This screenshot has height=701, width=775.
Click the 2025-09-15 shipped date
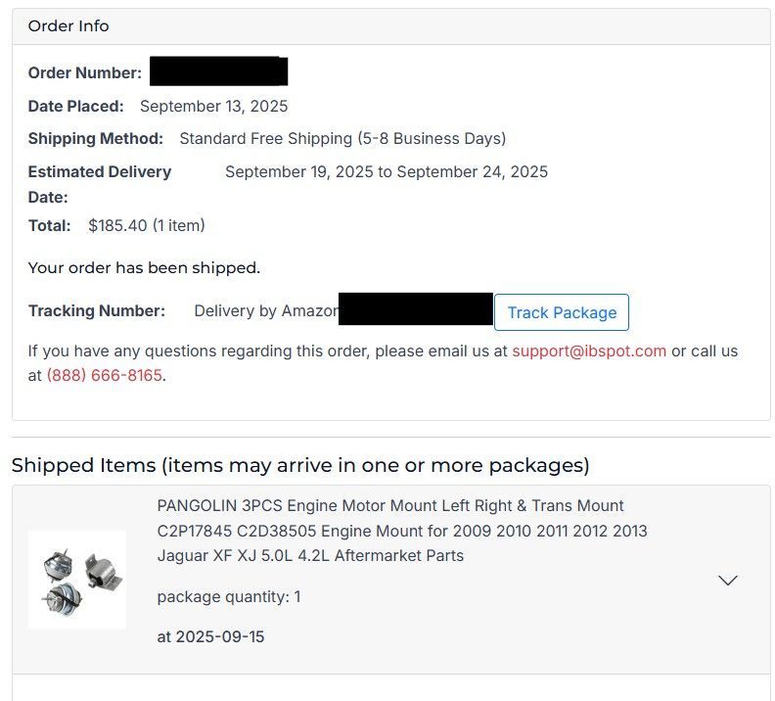(x=210, y=636)
